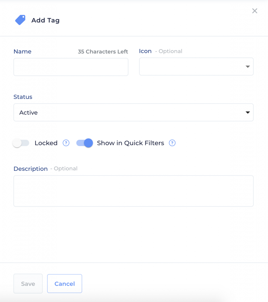Open the Locked help question icon
268x302 pixels.
66,143
